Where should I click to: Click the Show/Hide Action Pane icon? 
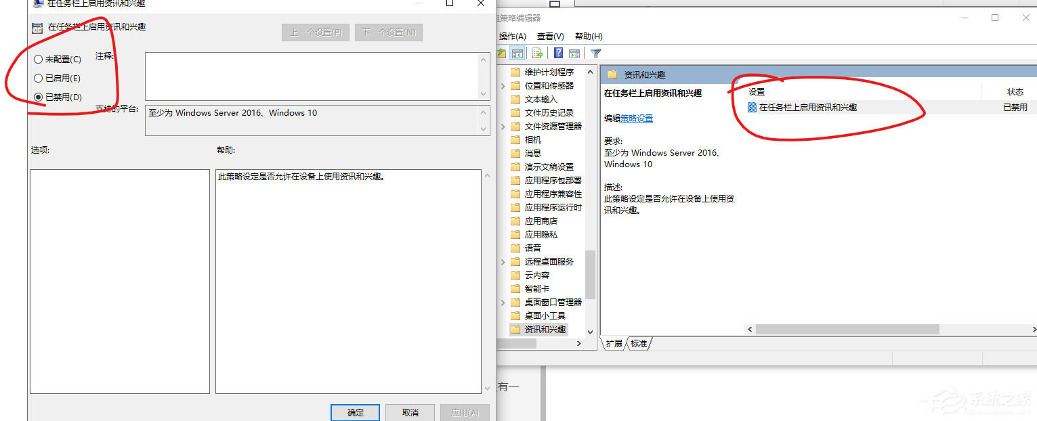tap(574, 53)
